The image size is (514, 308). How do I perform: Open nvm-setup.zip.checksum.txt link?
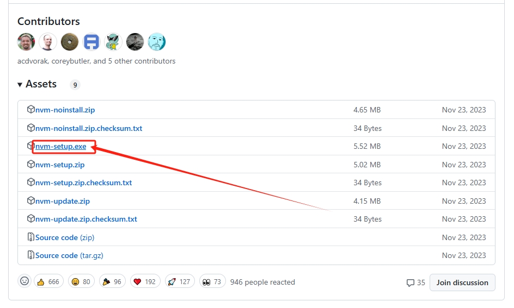(x=83, y=183)
